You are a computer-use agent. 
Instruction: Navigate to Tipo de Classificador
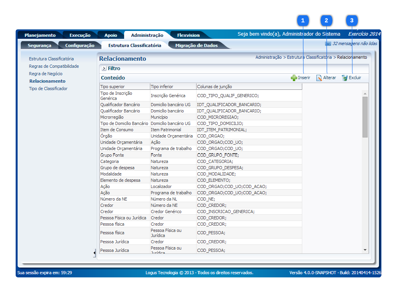(48, 89)
